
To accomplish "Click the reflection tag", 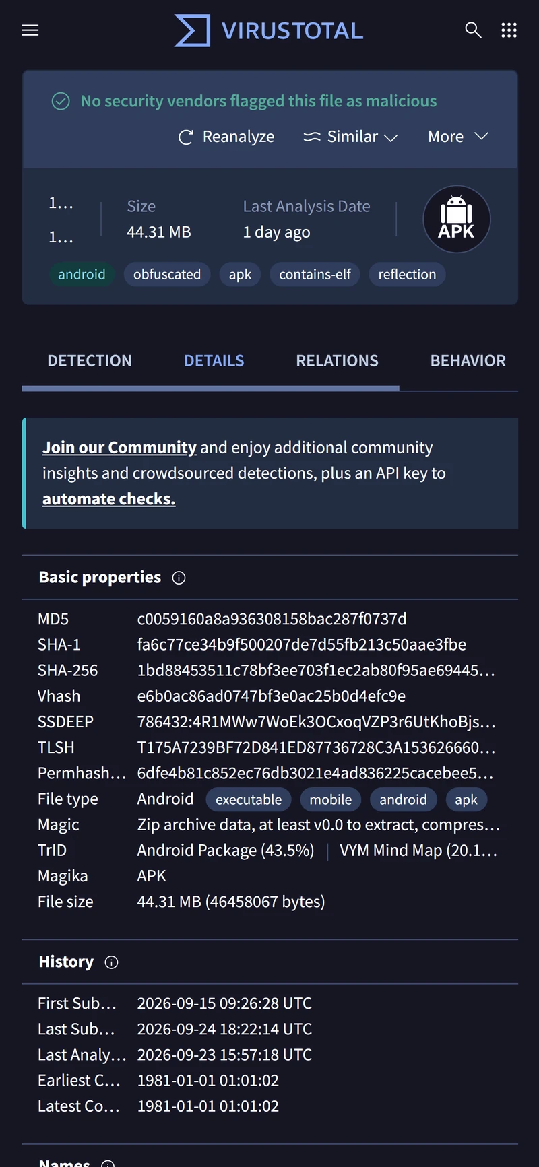I will click(x=407, y=275).
